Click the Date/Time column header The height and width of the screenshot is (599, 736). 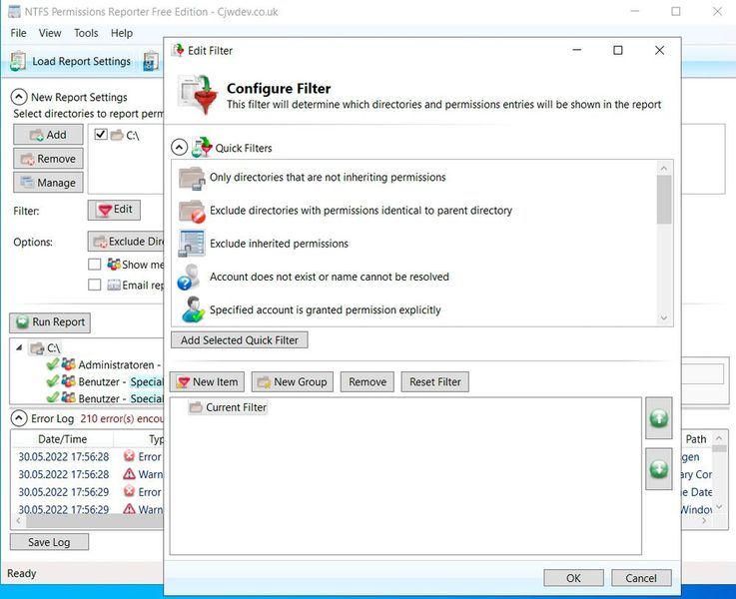coord(63,439)
